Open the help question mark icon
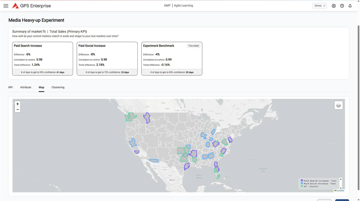The width and height of the screenshot is (360, 201). coord(342,6)
